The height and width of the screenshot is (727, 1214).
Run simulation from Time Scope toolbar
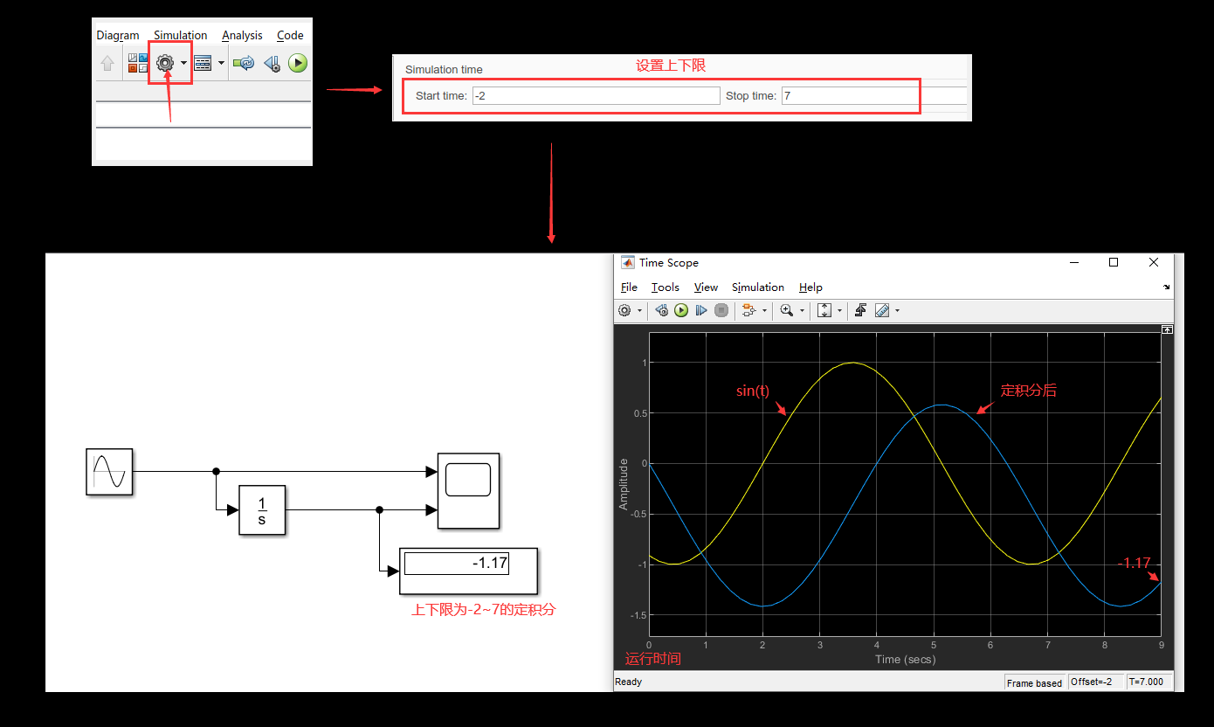pos(681,310)
